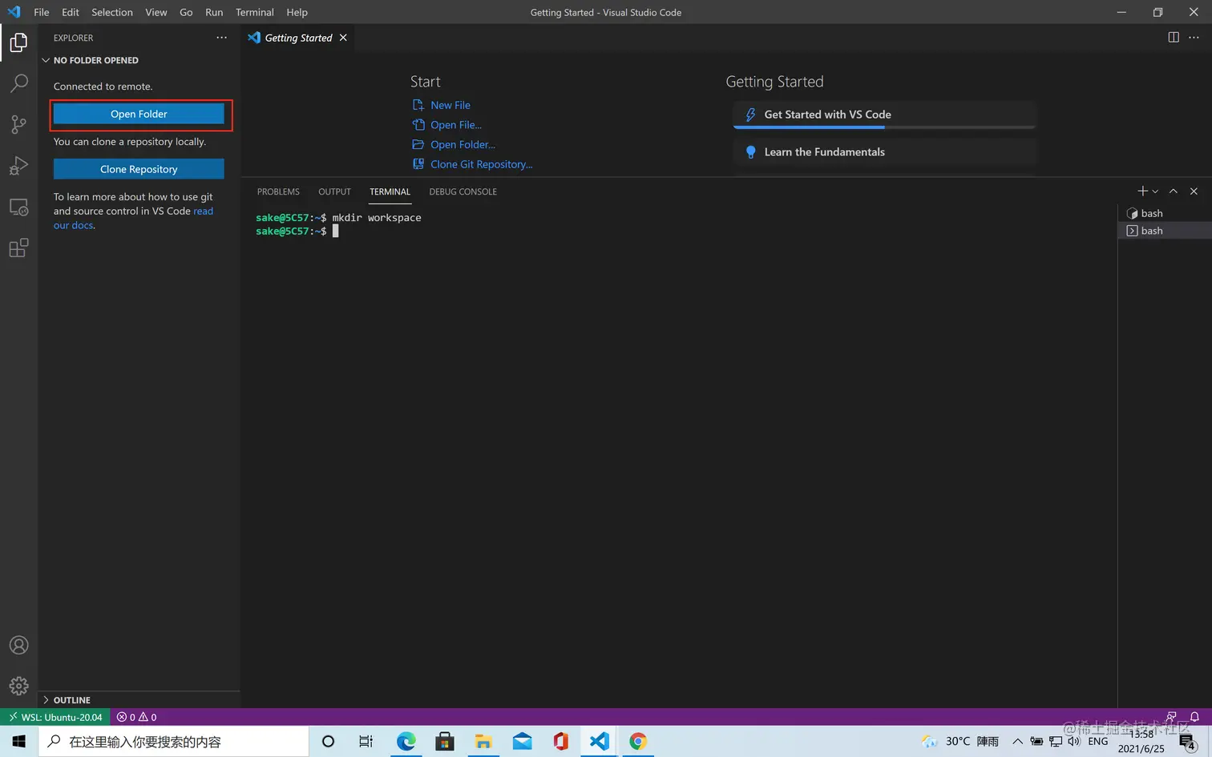
Task: Select the TERMINAL tab
Action: click(390, 191)
